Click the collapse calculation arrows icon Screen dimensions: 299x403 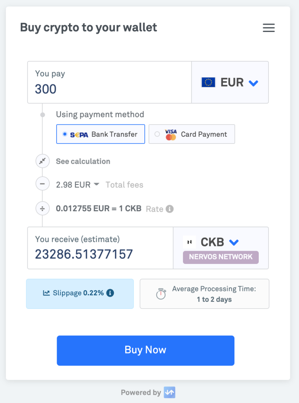(x=43, y=161)
